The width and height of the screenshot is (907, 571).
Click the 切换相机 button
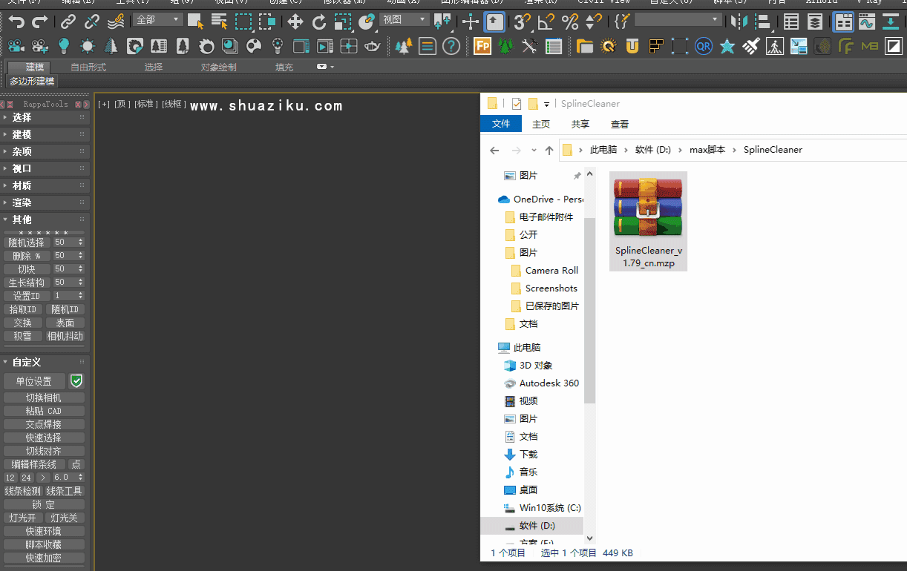click(x=44, y=397)
